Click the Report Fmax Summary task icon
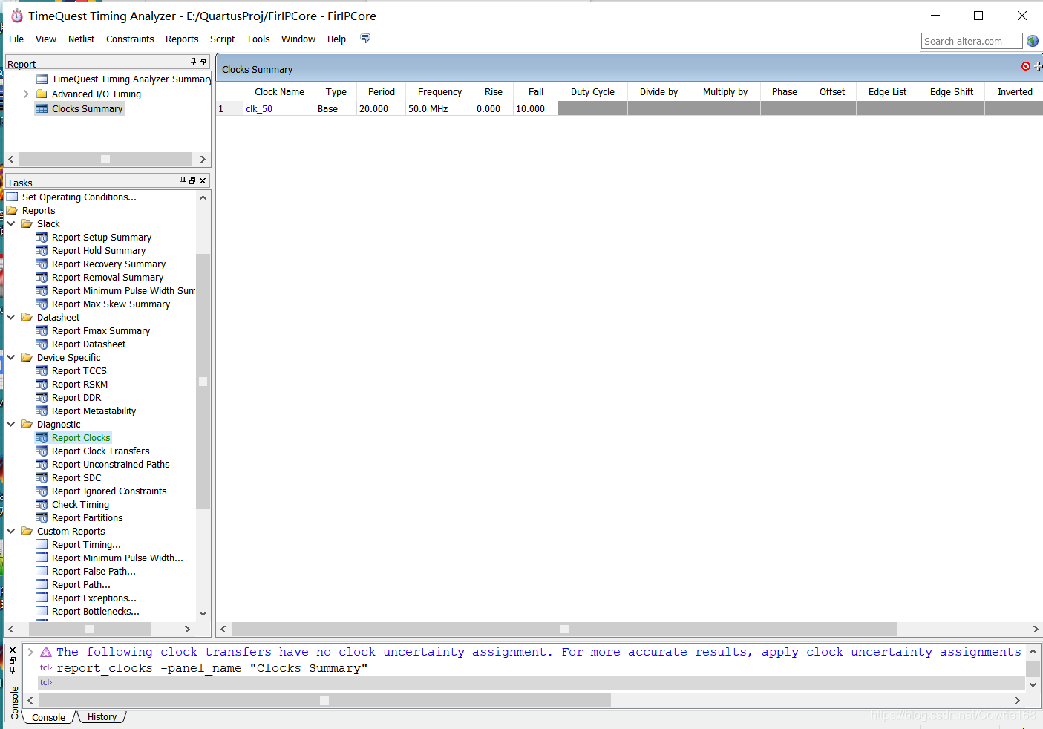Screen dimensions: 1043x729 (x=42, y=331)
